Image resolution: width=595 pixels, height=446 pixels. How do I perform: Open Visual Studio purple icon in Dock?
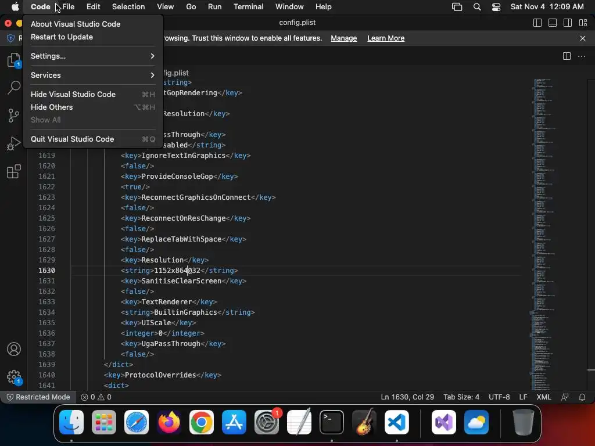tap(443, 422)
